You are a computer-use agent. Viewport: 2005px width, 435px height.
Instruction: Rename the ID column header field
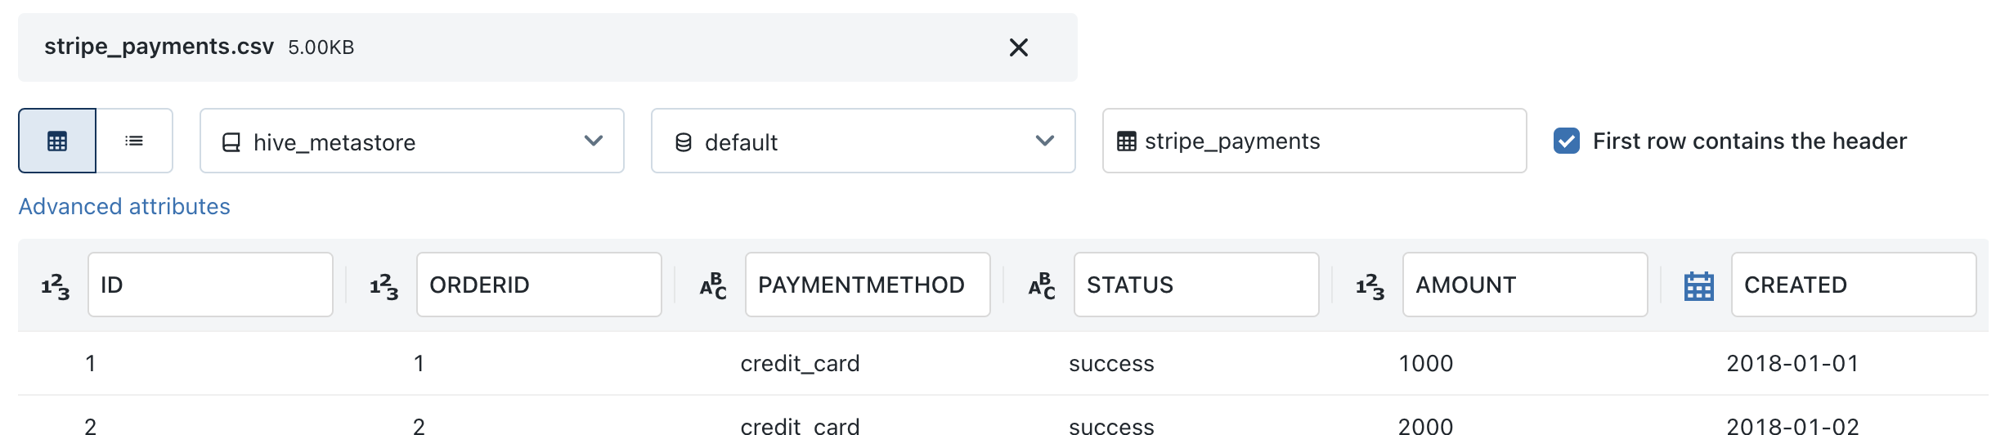click(x=210, y=285)
